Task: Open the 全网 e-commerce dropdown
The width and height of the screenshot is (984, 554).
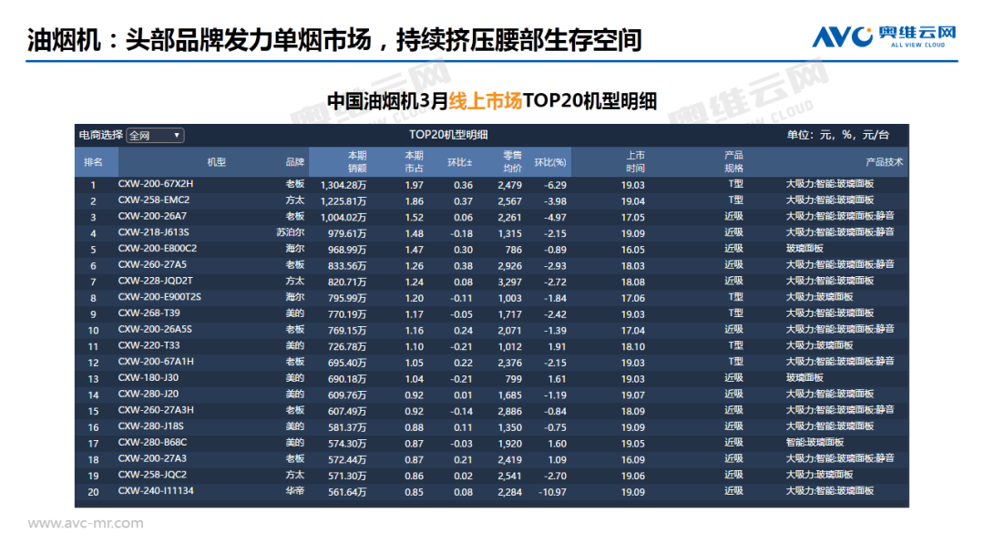Action: (x=155, y=136)
